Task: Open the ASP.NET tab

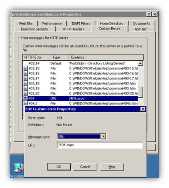Action: point(141,29)
